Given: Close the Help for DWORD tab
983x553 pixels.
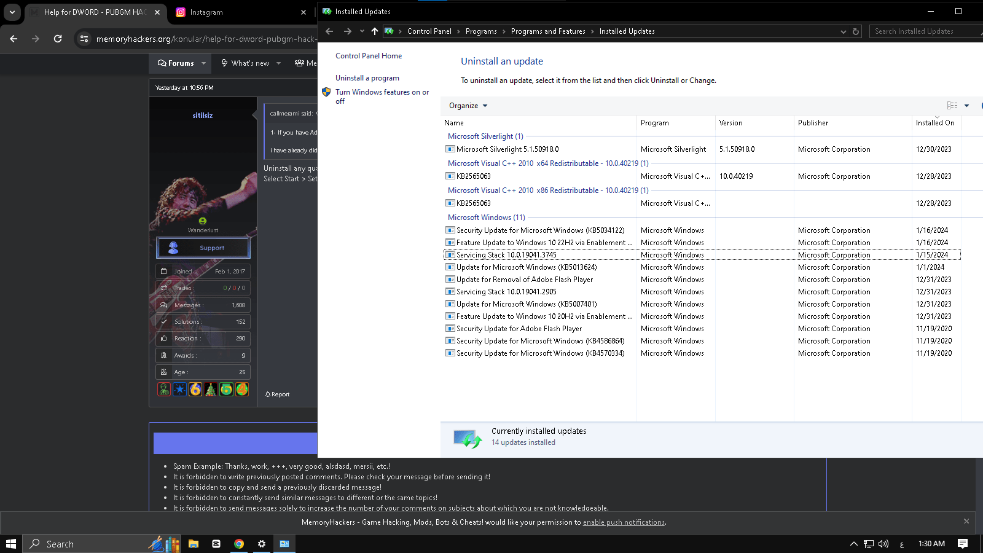Looking at the screenshot, I should tap(157, 12).
